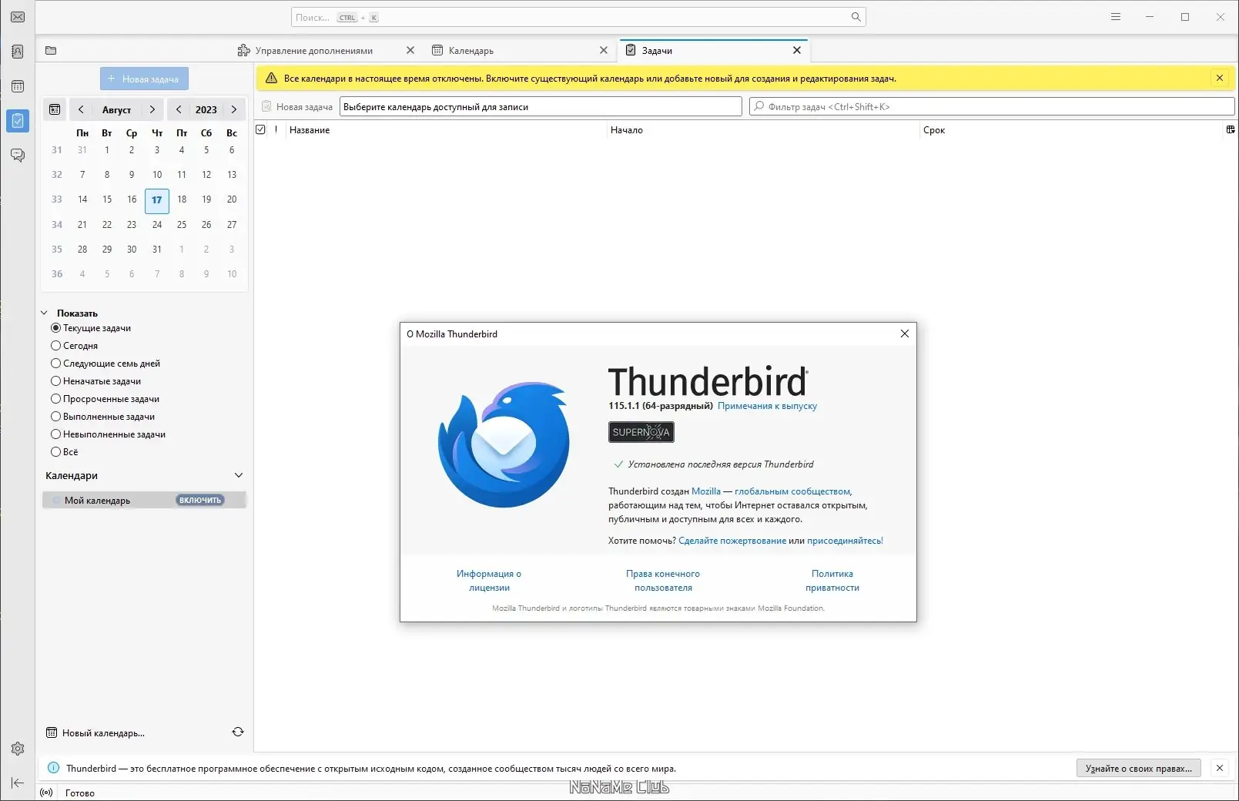Viewport: 1239px width, 801px height.
Task: Select the Всё radio option
Action: tap(65, 452)
